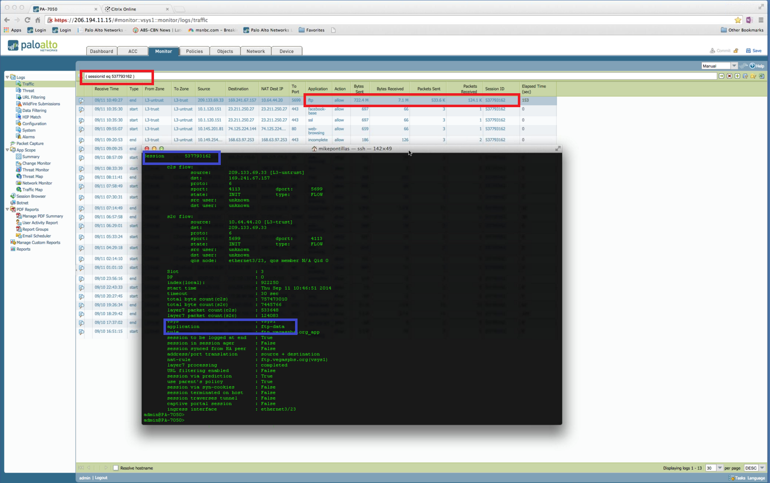This screenshot has width=770, height=483.
Task: Click the sessionid filter input field
Action: [x=117, y=77]
